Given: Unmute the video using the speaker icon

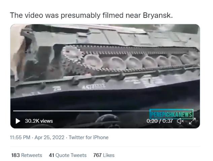Looking at the screenshot, I should [x=180, y=121].
